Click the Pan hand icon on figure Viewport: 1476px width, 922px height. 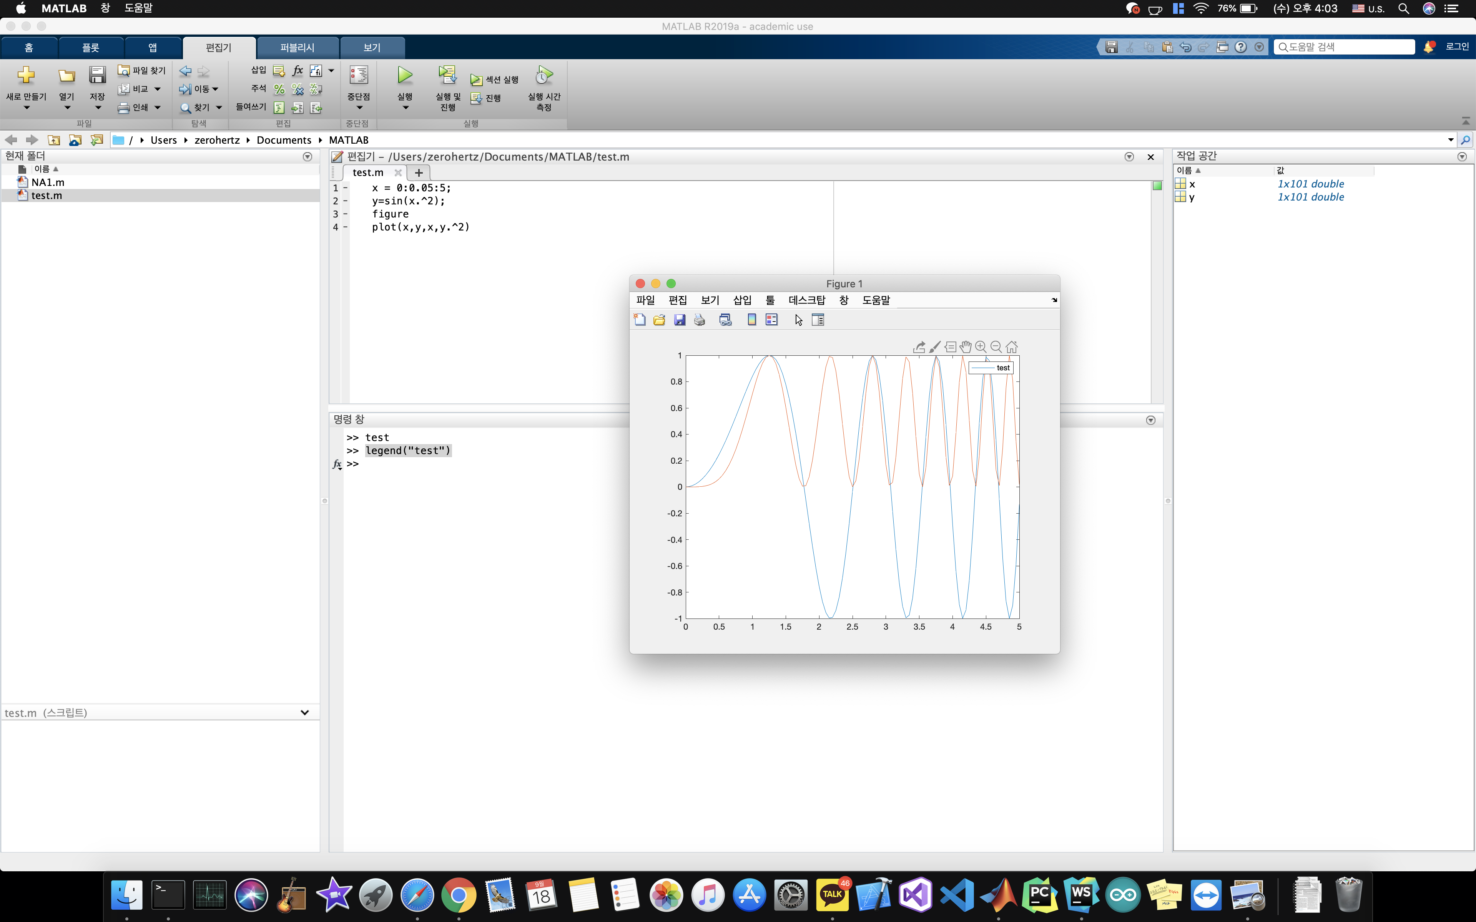coord(966,347)
